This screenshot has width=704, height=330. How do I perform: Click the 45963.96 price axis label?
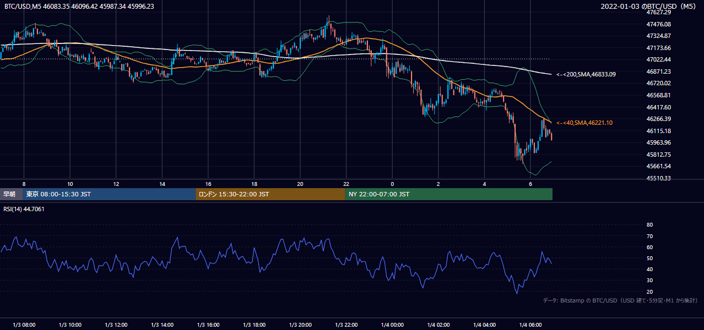tap(658, 142)
